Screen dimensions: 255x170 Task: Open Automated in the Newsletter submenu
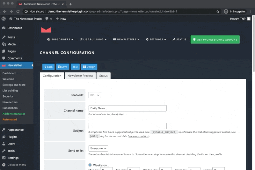click(x=10, y=119)
